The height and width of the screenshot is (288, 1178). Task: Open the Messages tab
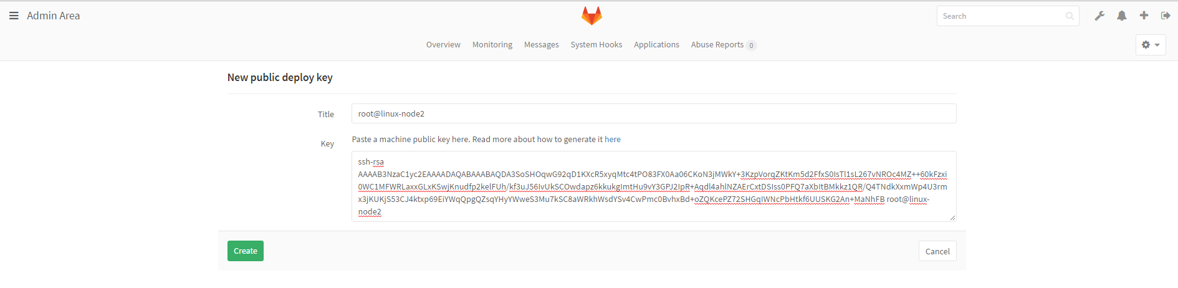click(541, 45)
